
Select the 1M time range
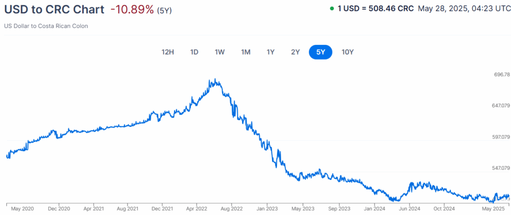[246, 52]
